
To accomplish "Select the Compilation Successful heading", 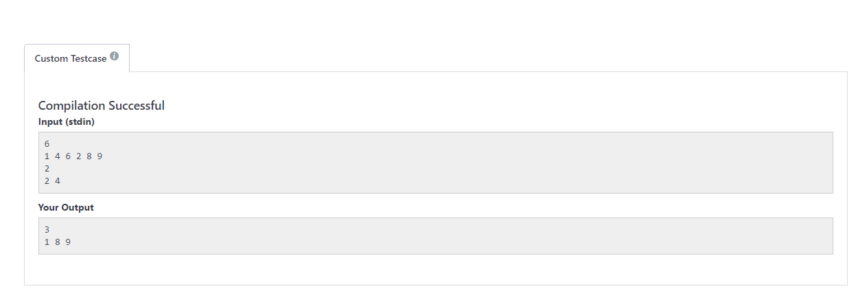I will click(102, 105).
